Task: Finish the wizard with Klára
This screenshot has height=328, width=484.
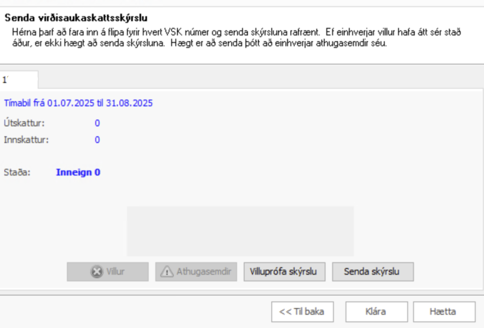Action: click(376, 312)
